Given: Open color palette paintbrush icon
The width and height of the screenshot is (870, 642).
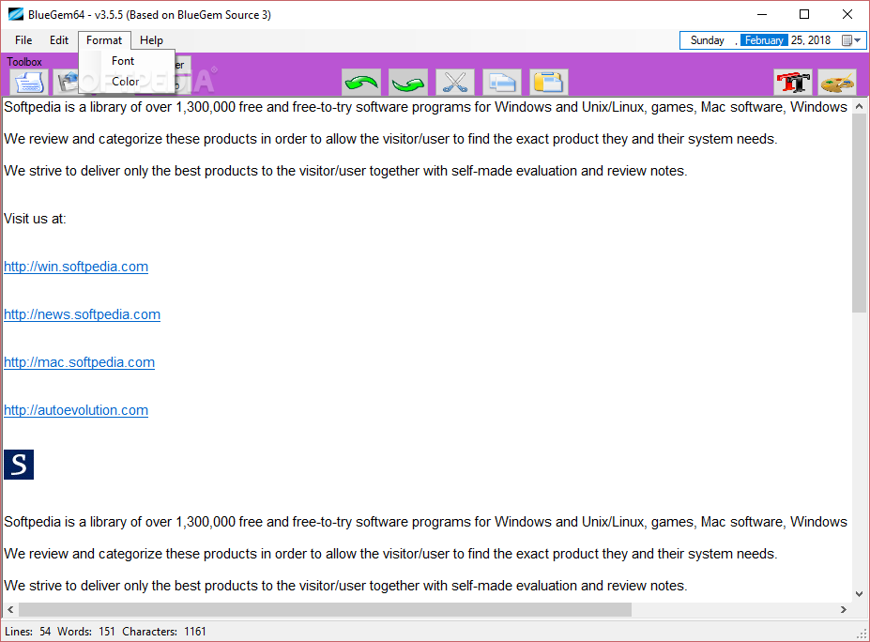Looking at the screenshot, I should 837,83.
